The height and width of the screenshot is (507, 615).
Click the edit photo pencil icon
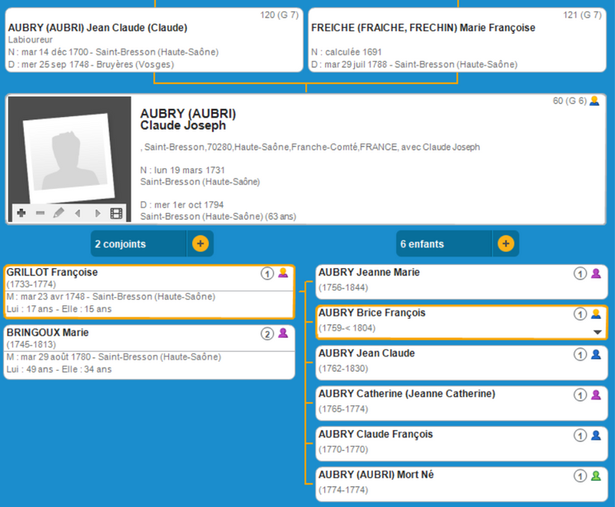coord(58,213)
